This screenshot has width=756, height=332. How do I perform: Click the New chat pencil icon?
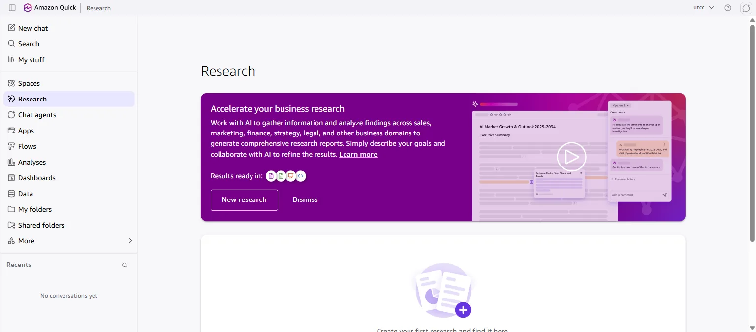coord(12,28)
